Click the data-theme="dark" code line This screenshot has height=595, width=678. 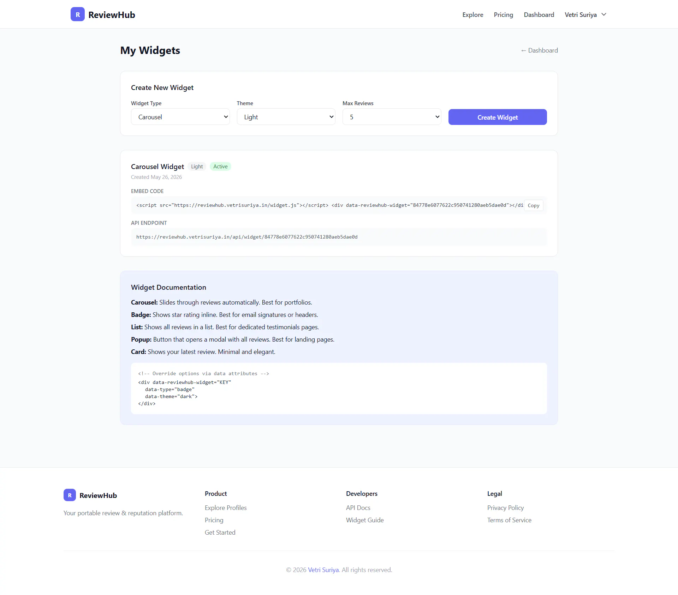coord(171,397)
